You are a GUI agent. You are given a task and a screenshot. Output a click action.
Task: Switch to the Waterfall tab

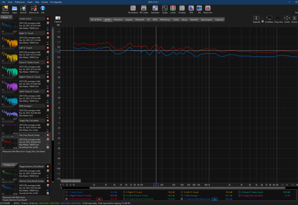(194, 20)
